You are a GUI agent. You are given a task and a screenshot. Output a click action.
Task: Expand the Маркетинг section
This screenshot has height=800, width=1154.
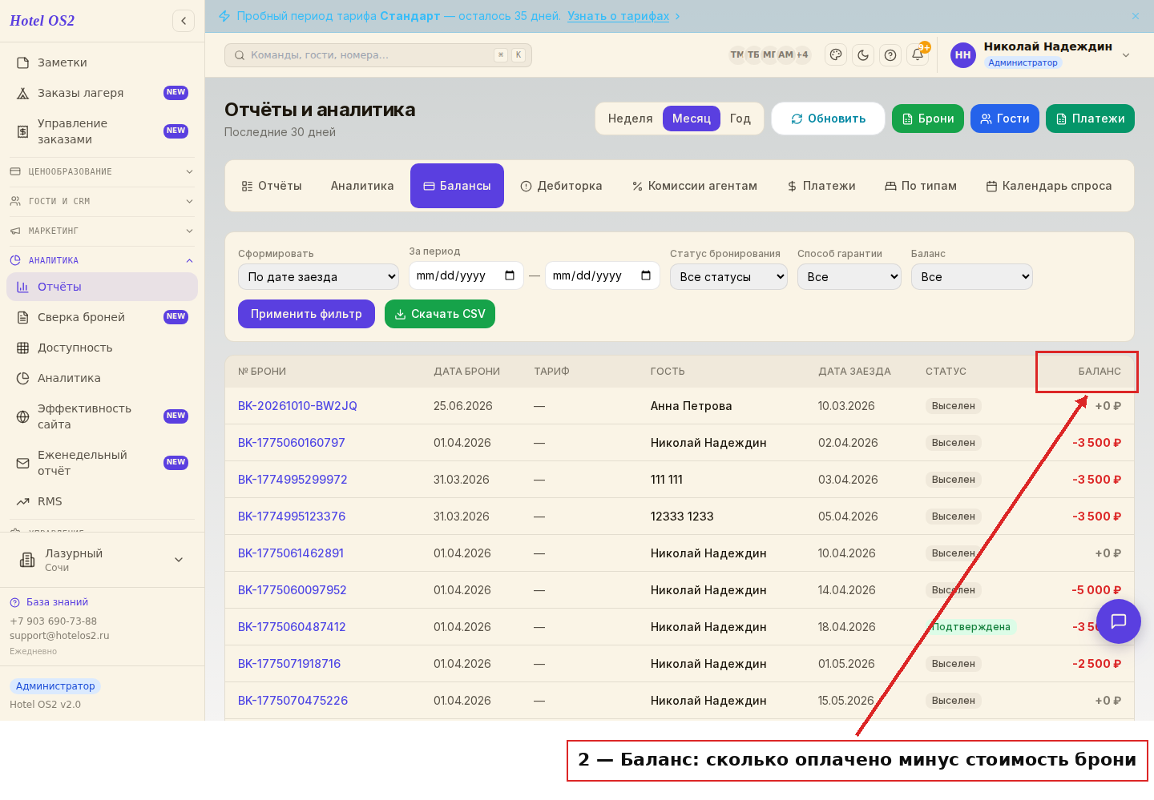[102, 231]
